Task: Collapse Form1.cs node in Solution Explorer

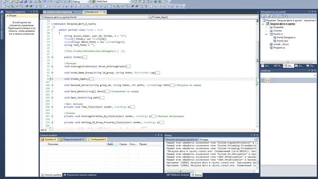Action: point(266,34)
